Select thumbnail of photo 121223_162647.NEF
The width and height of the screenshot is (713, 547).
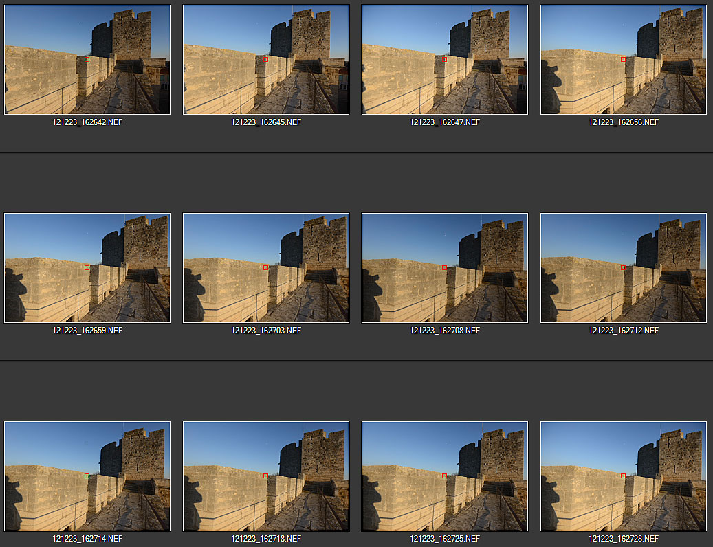click(x=445, y=60)
